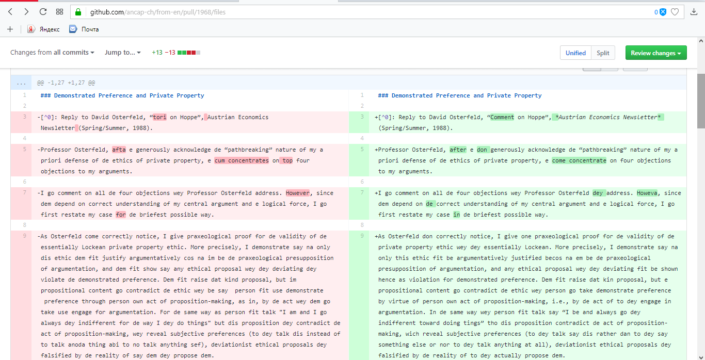Image resolution: width=705 pixels, height=360 pixels.
Task: Open the browser downloads icon
Action: [x=694, y=12]
